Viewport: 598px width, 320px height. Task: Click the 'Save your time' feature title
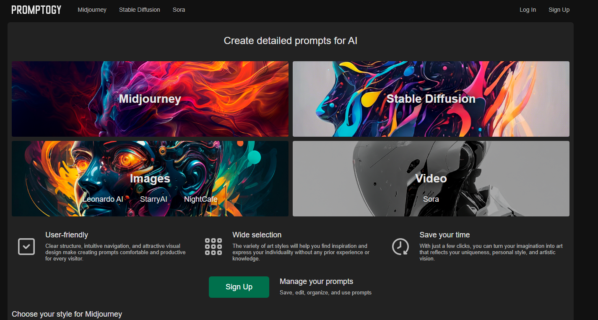[x=445, y=235]
